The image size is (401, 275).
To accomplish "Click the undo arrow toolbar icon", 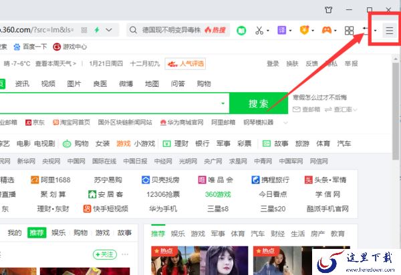I will click(x=366, y=31).
